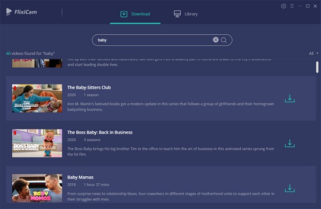The image size is (321, 209).
Task: Open the settings gear icon
Action: [284, 6]
